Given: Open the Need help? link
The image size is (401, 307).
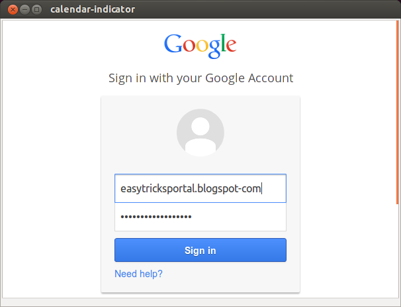Looking at the screenshot, I should tap(138, 274).
